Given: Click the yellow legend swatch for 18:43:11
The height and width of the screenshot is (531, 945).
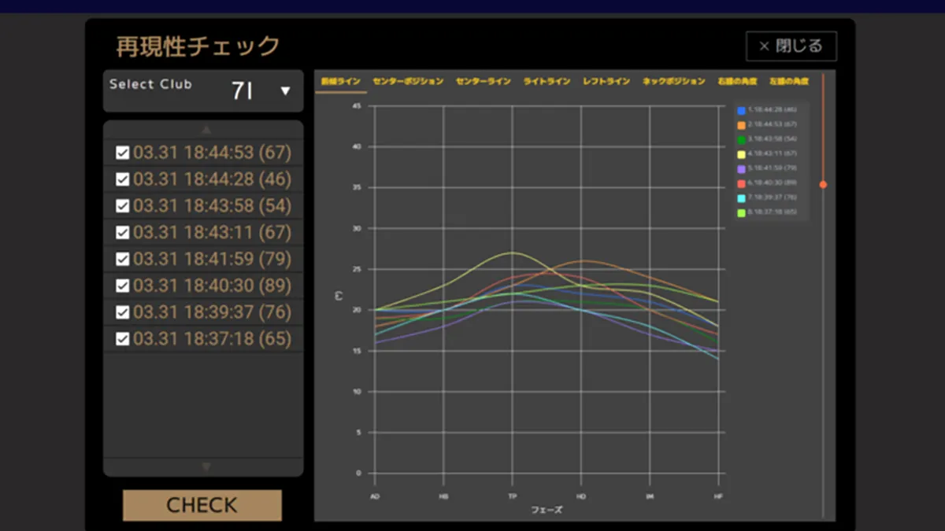Looking at the screenshot, I should click(x=742, y=154).
